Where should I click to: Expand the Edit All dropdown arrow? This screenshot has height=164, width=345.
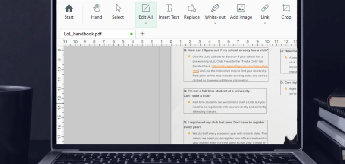(146, 23)
